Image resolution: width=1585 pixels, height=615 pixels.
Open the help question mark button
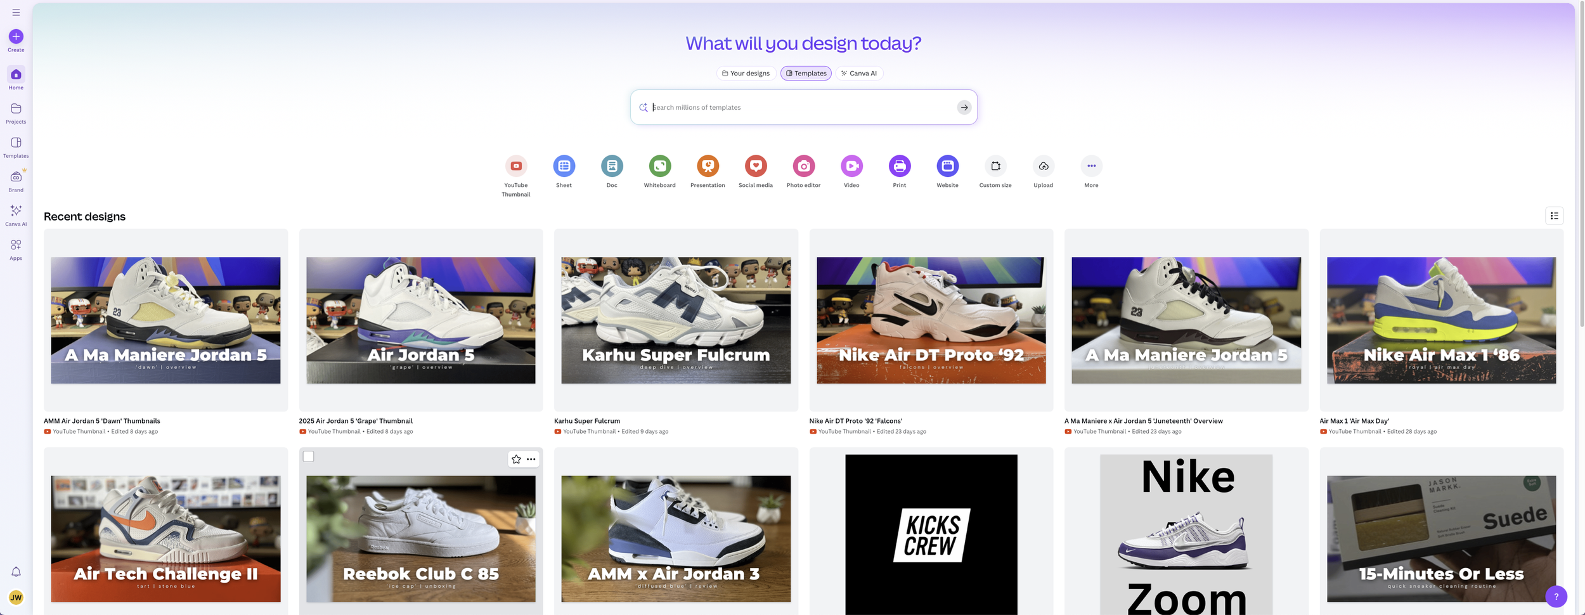[1556, 597]
